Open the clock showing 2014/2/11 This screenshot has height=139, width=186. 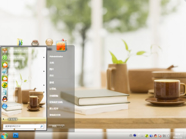[177, 136]
